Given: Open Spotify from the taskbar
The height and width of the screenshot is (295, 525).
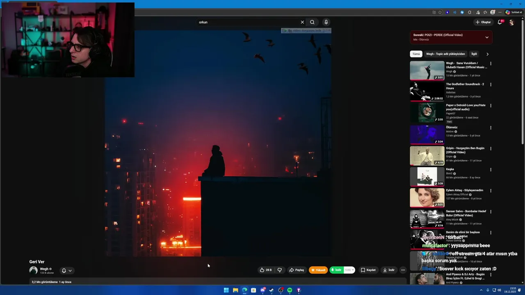Looking at the screenshot, I should tap(290, 290).
